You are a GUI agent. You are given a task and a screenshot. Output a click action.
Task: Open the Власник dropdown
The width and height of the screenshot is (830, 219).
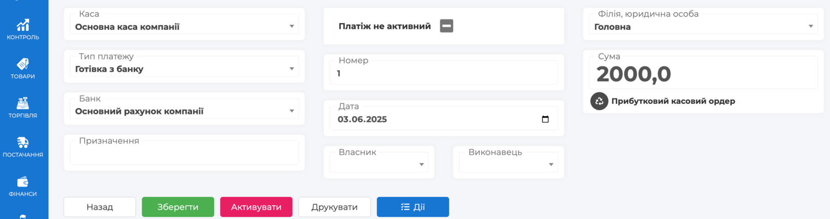(379, 162)
